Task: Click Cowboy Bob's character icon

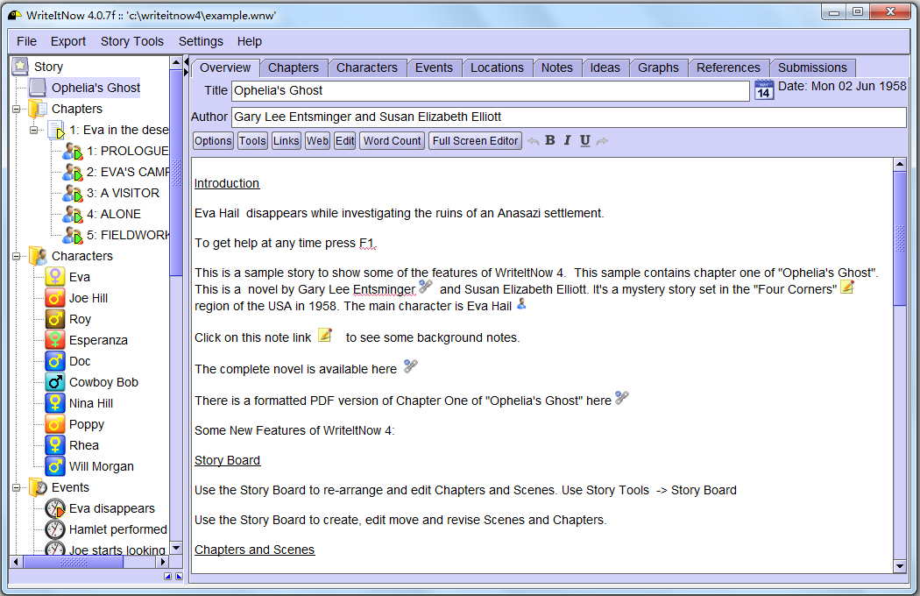Action: (x=55, y=382)
